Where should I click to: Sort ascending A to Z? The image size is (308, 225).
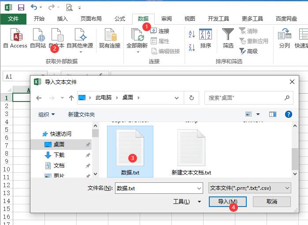tap(192, 34)
